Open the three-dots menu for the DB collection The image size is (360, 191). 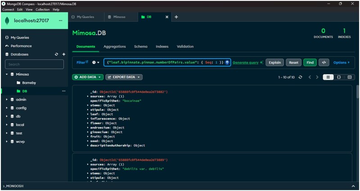tap(63, 91)
